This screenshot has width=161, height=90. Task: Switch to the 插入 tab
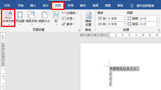[33, 5]
